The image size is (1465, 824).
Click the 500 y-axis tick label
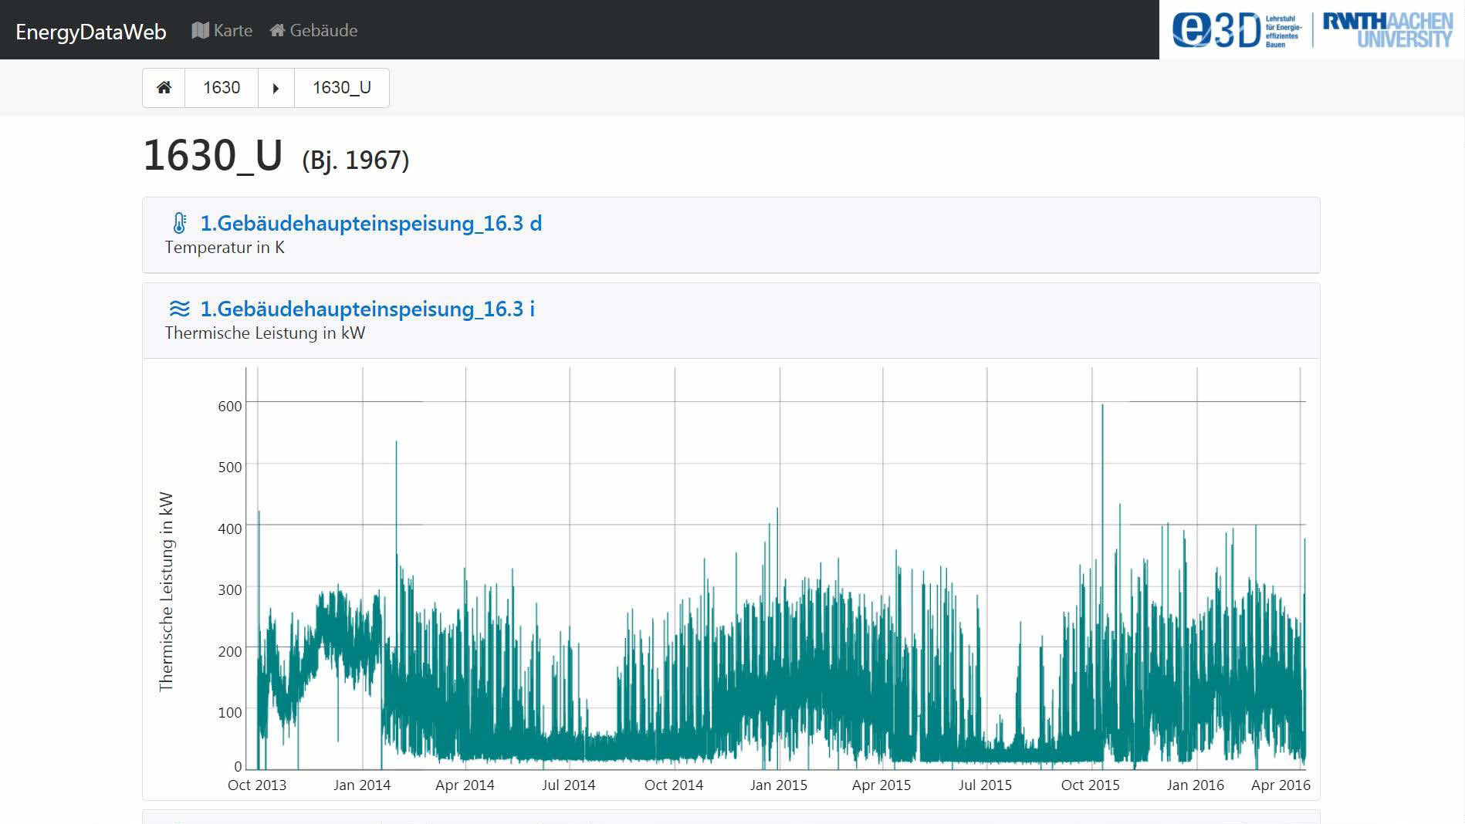230,468
